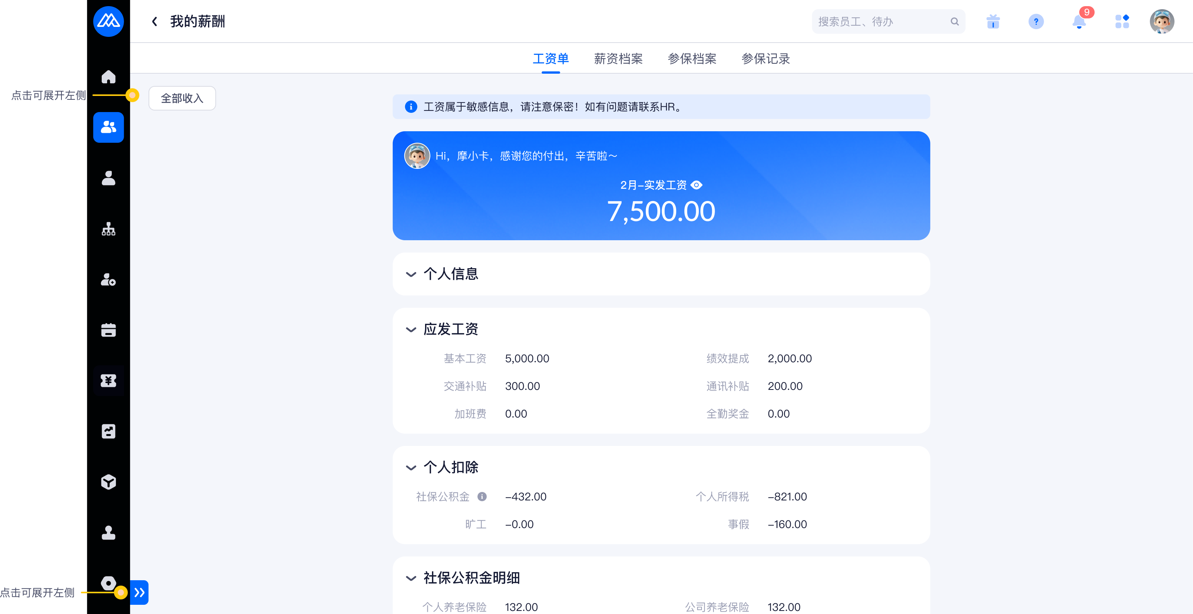
Task: Click the 全部收入 button
Action: coord(182,98)
